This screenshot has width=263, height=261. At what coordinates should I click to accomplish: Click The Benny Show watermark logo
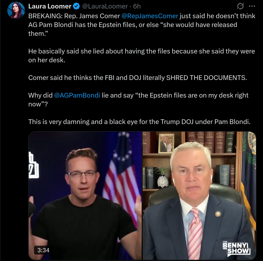tap(237, 248)
